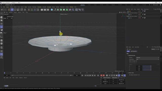Viewport: 162px width, 91px height.
Task: Toggle green checkmark for lower Subdivision Surface
Action: pos(141,16)
